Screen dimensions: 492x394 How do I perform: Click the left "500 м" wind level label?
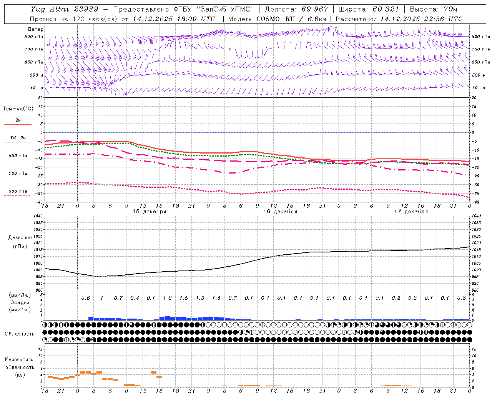(37, 75)
